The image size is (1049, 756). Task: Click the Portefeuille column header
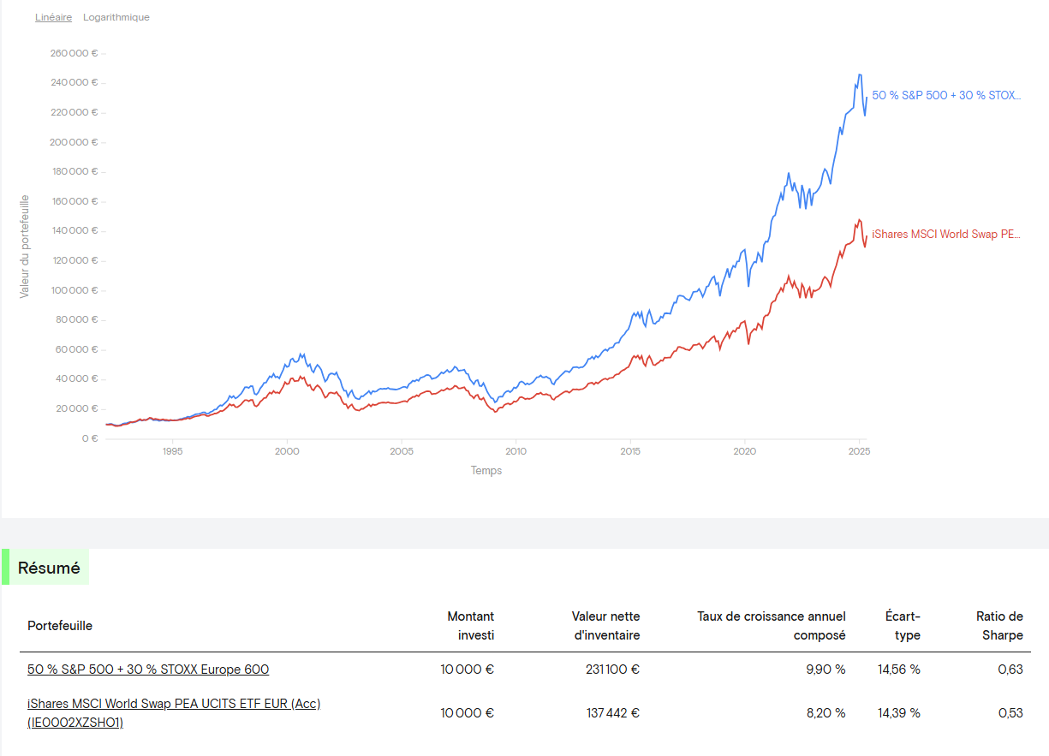[60, 626]
